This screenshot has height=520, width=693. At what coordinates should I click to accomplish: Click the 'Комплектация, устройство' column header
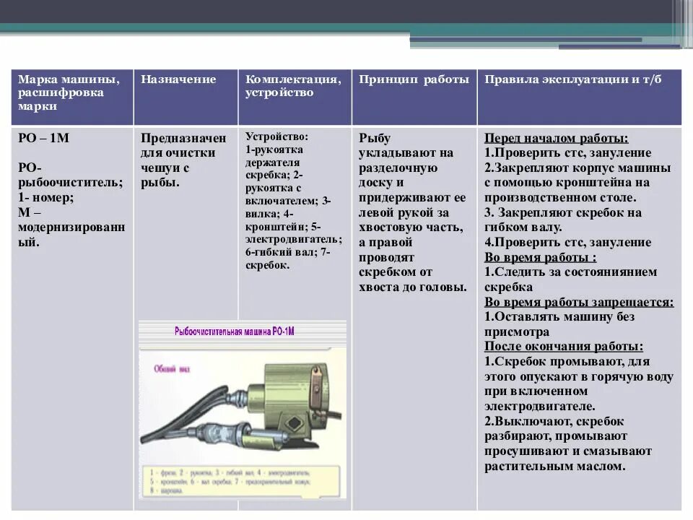(293, 86)
